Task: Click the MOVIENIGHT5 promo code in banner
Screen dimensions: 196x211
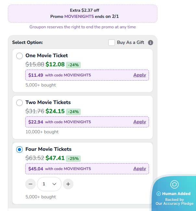Action: pos(78,17)
